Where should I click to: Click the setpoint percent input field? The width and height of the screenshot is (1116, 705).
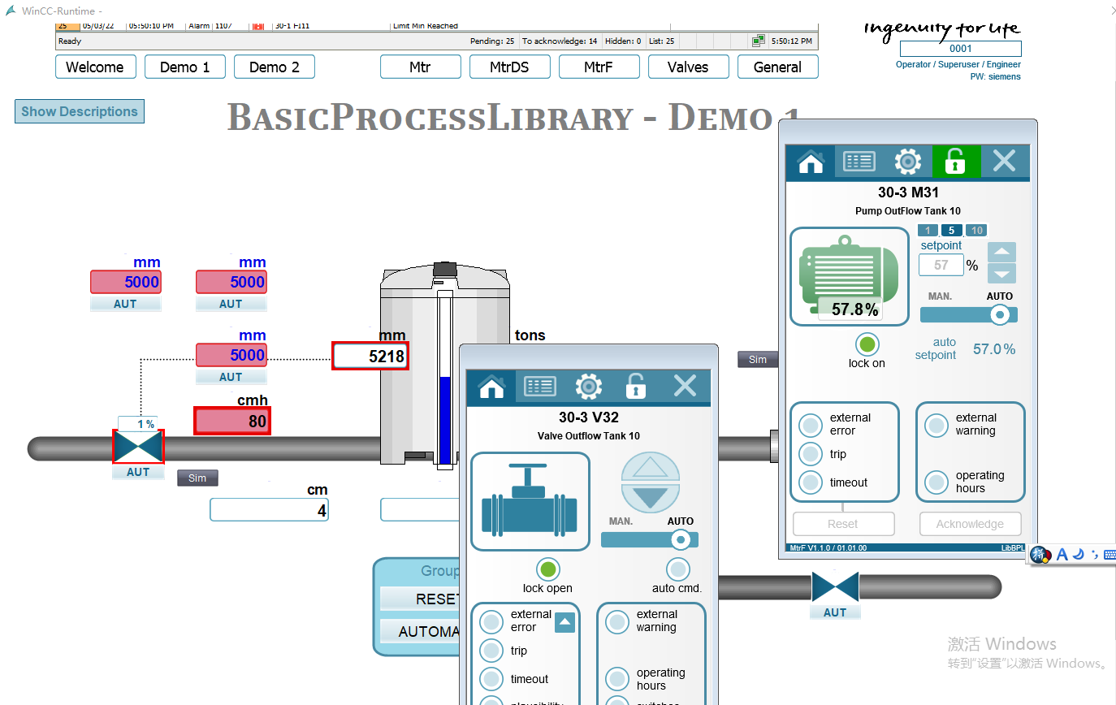point(941,265)
